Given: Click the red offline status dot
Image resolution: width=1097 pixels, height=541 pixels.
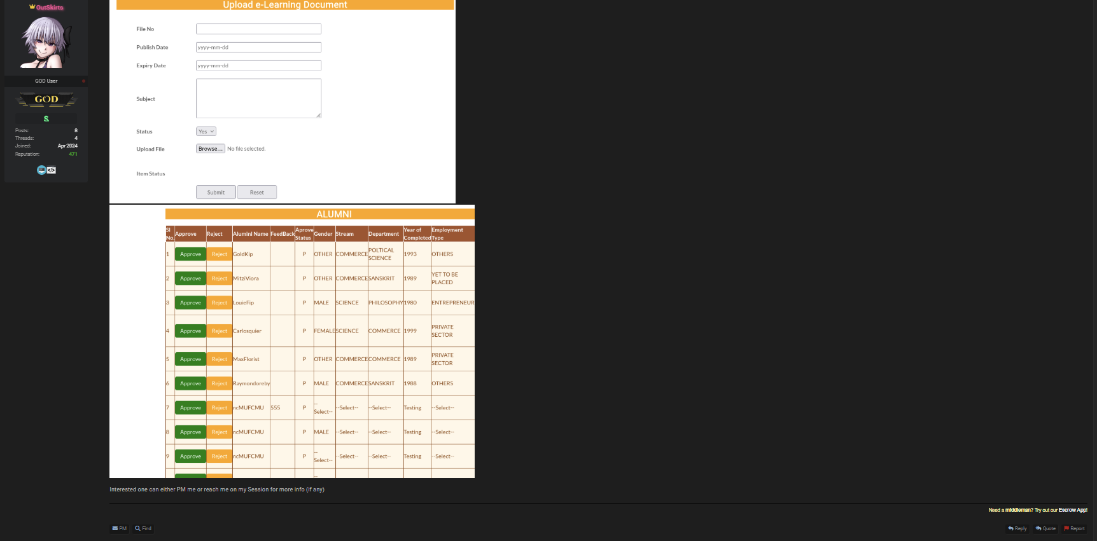Looking at the screenshot, I should pos(83,81).
